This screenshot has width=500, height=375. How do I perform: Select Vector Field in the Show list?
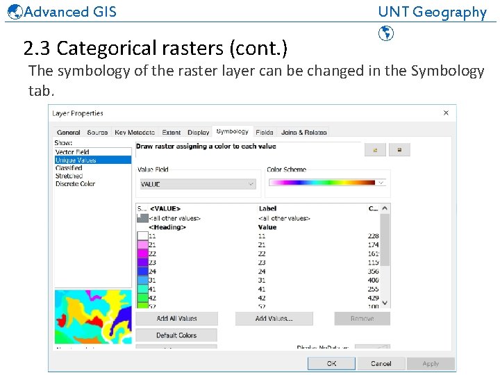[93, 152]
